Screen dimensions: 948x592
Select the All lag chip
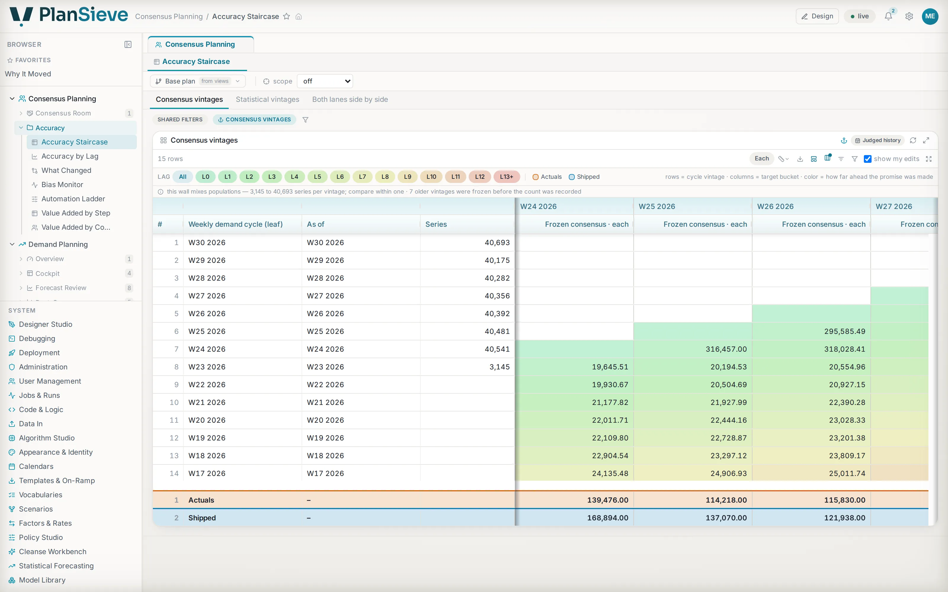182,177
